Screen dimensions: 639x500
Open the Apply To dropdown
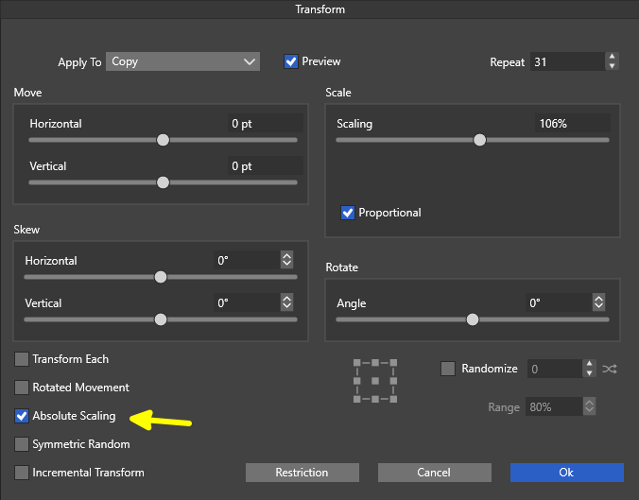pos(182,61)
